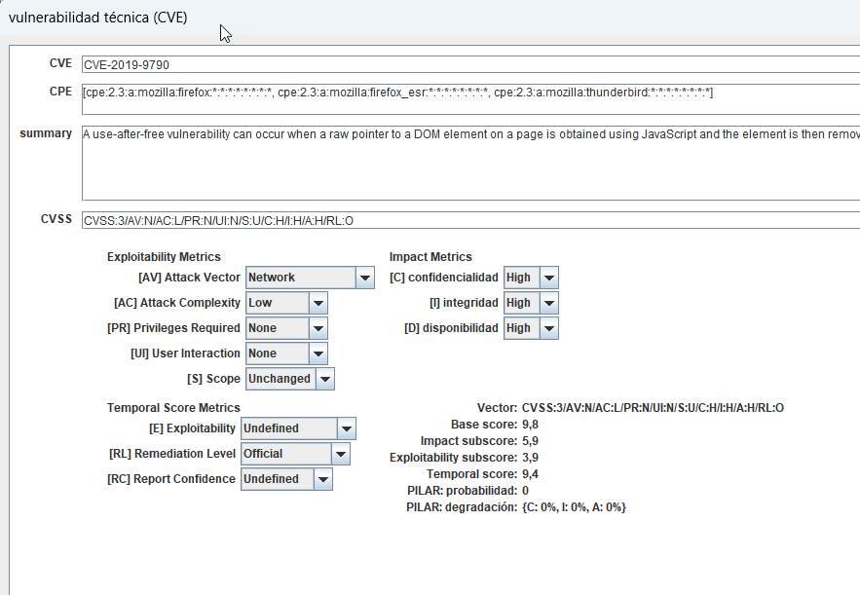Expand the Report Confidence dropdown
The height and width of the screenshot is (595, 860).
click(286, 479)
